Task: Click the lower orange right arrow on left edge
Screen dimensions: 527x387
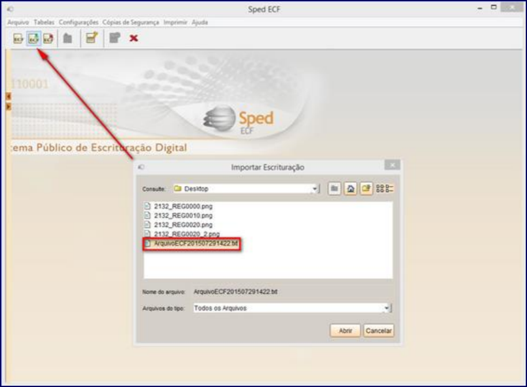Action: tap(9, 106)
